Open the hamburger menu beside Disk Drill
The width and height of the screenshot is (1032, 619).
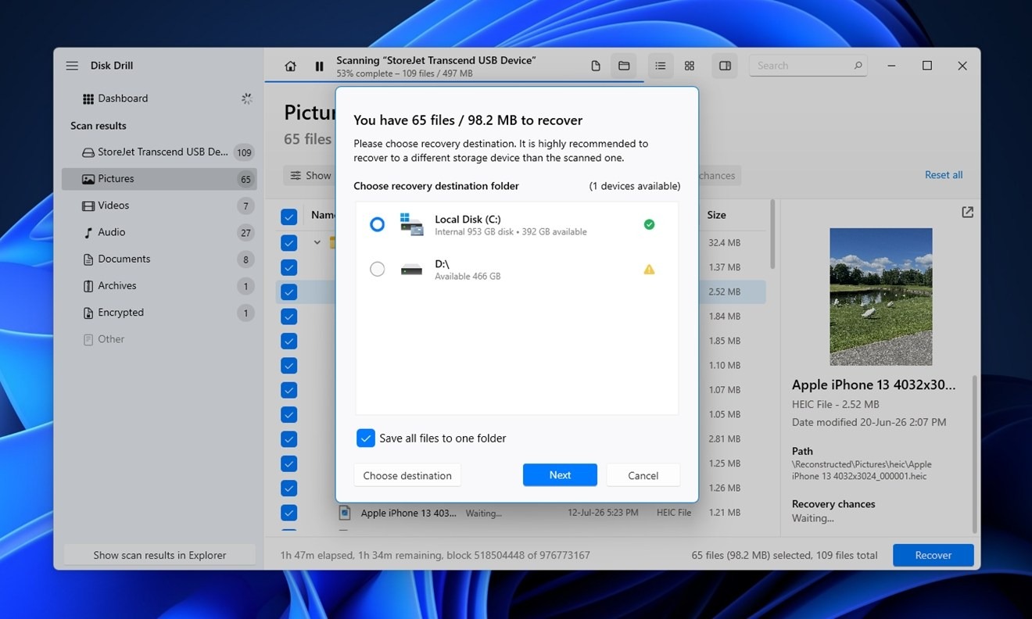(72, 66)
